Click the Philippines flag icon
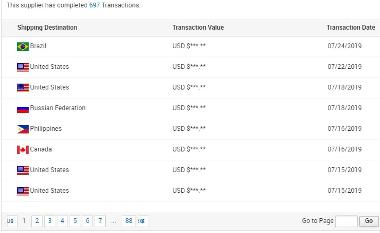380x233 pixels. coord(23,129)
